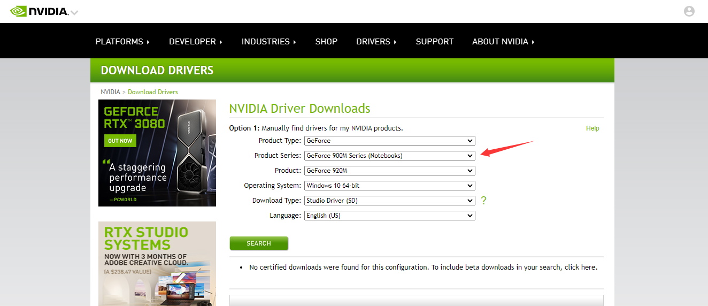The image size is (708, 306).
Task: Click the NVIDIA Driver Downloads heading
Action: coord(299,109)
